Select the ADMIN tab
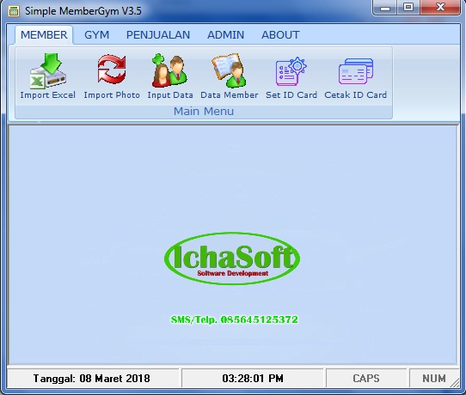 point(225,35)
